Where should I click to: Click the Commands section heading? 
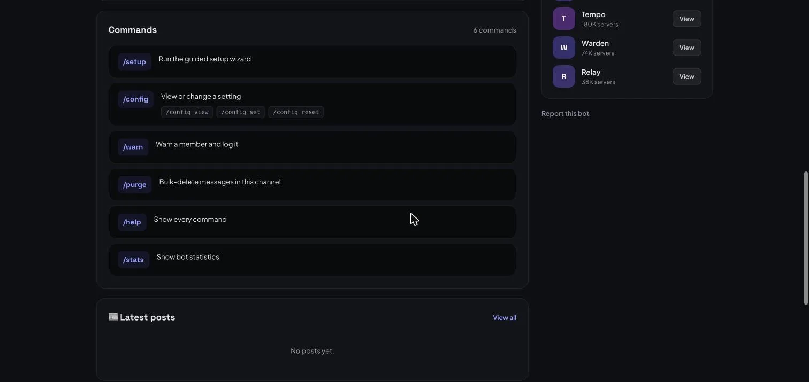(133, 30)
